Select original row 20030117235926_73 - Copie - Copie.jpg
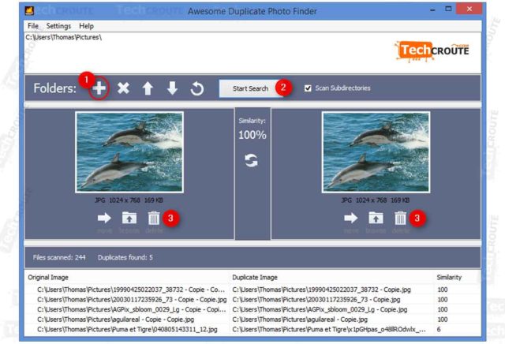Image resolution: width=505 pixels, height=344 pixels. point(132,300)
